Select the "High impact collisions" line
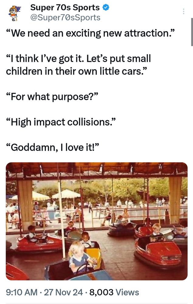Screen dimensions: 193x304 click(61, 122)
